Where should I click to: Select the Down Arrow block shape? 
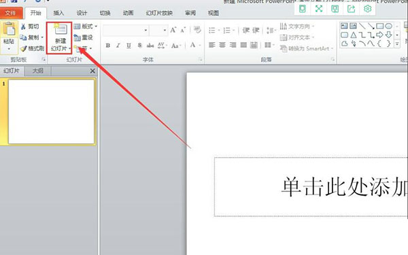(388, 35)
